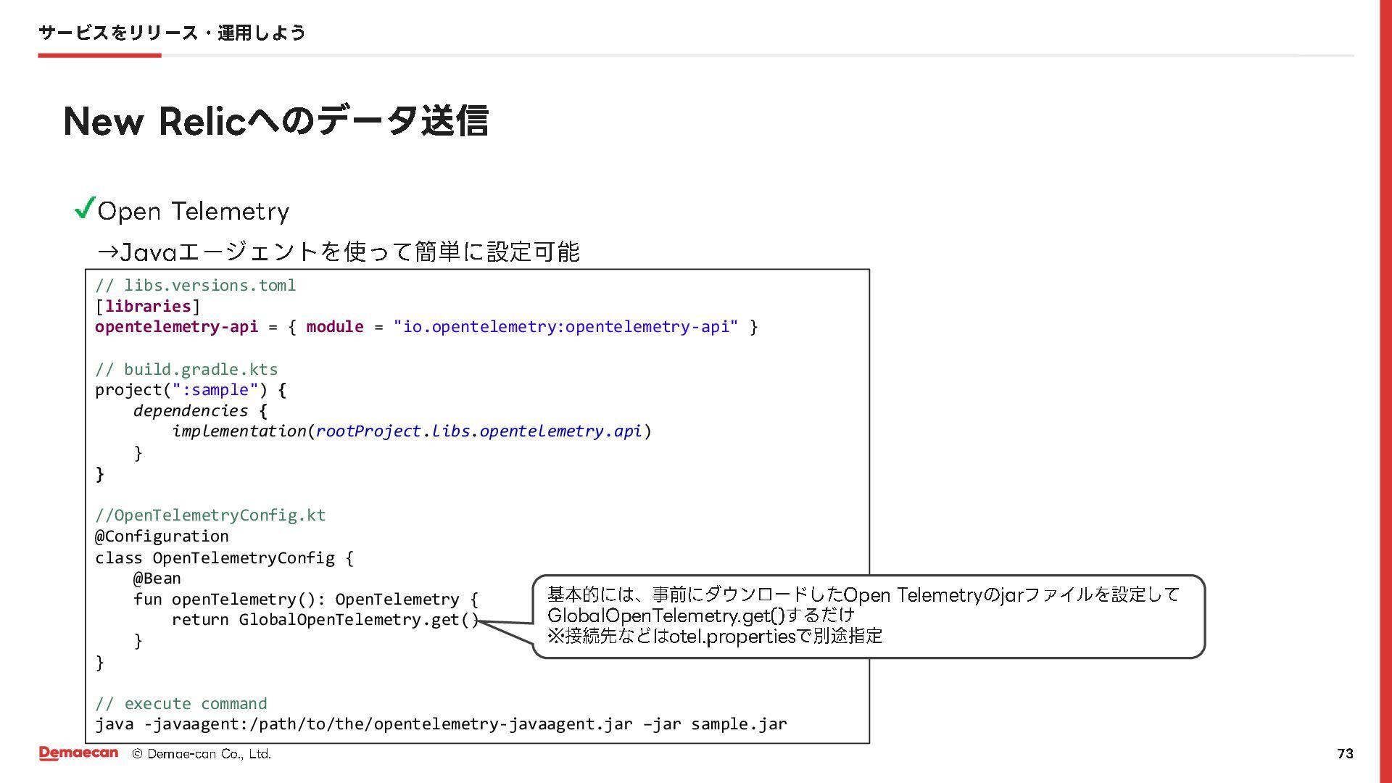Screen dimensions: 1392x783
Task: Click the page number 73
Action: tap(1345, 754)
